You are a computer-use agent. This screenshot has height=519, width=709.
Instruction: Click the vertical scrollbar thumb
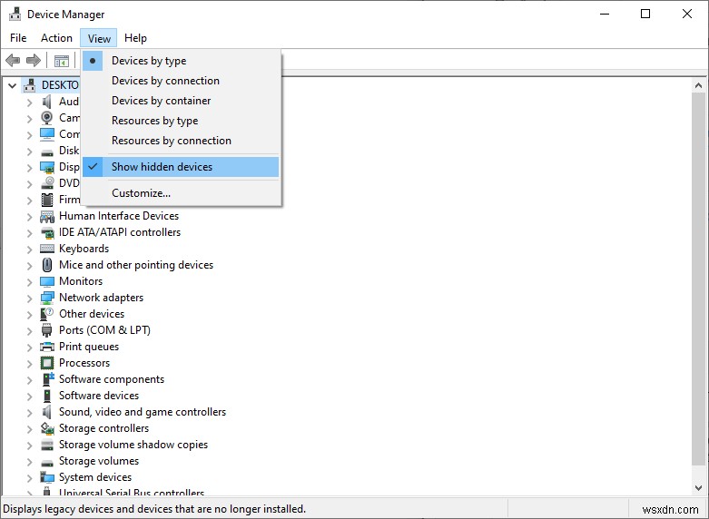click(x=698, y=278)
